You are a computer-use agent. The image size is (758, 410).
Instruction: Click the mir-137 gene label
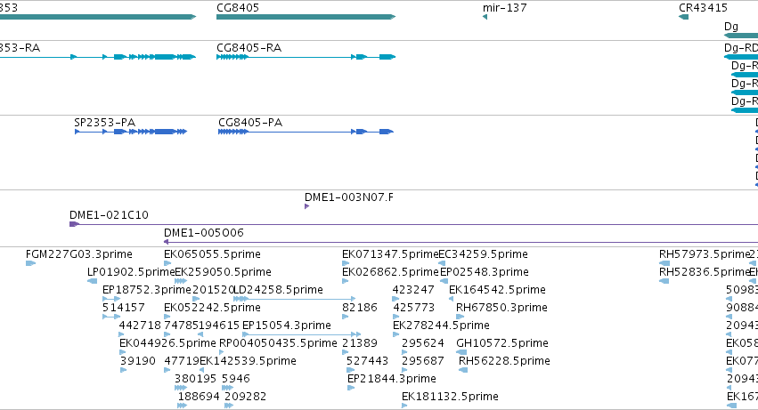point(505,8)
